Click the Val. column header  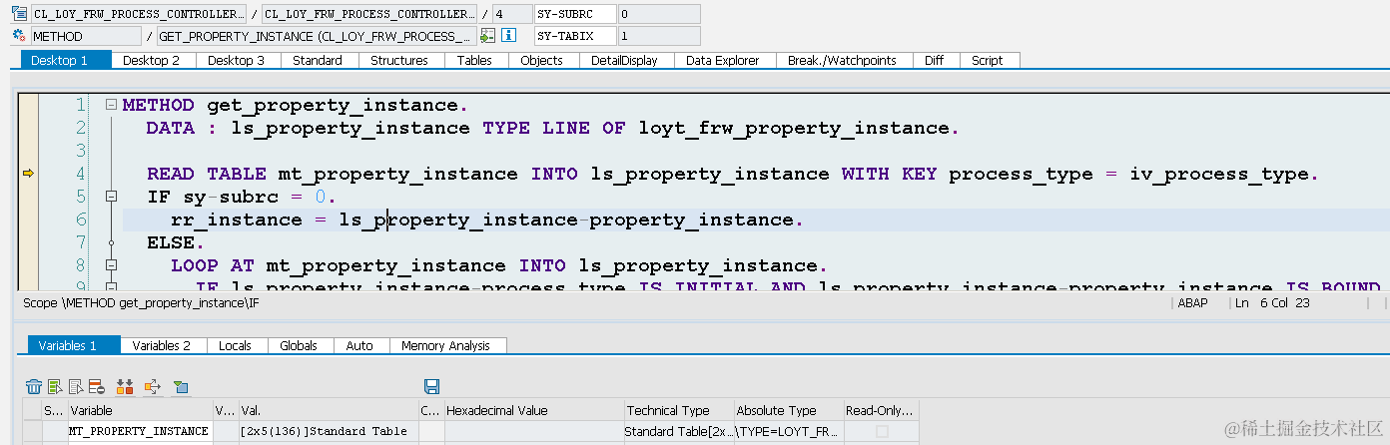point(329,410)
